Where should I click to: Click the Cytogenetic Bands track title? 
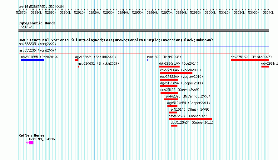click(37, 23)
